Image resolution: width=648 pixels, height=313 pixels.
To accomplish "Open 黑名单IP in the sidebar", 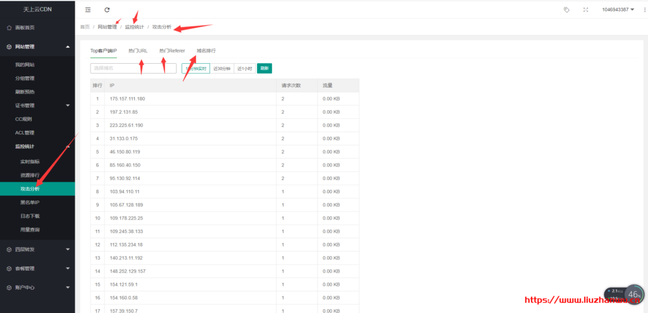I will pyautogui.click(x=30, y=203).
